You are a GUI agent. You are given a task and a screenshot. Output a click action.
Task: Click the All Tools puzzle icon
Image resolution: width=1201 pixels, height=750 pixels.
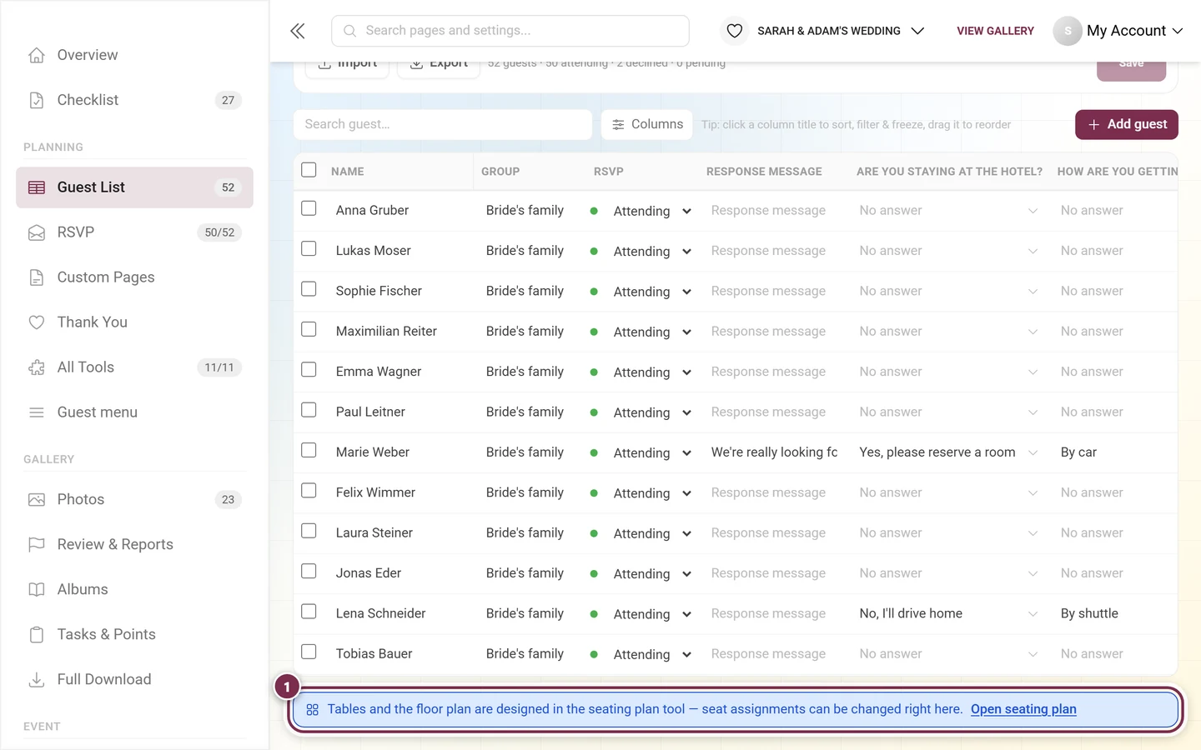tap(37, 367)
